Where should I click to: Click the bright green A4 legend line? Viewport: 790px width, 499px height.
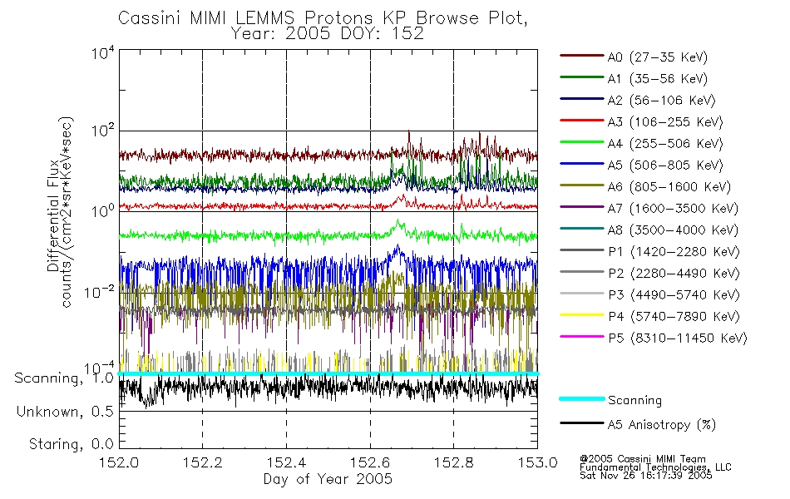582,142
